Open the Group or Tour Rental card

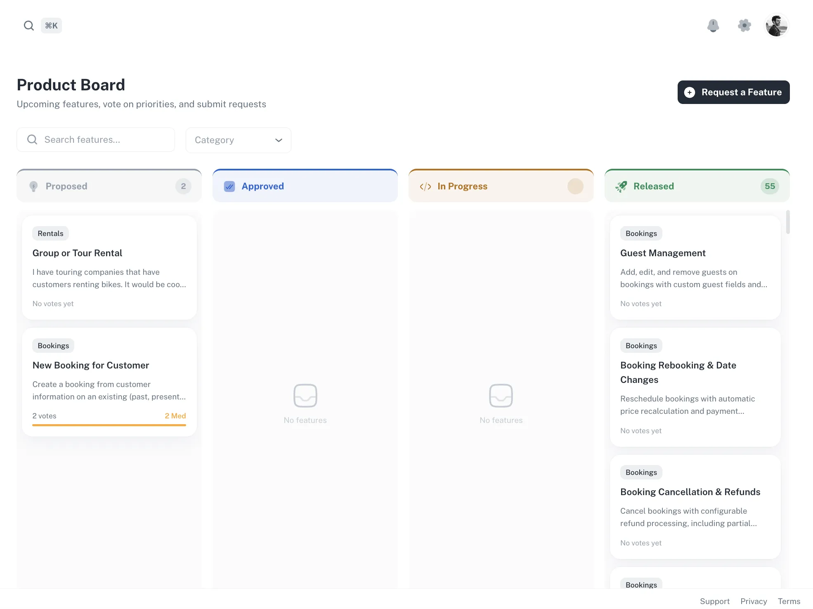tap(109, 267)
